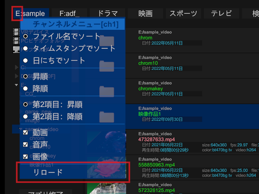Image resolution: width=259 pixels, height=194 pixels.
Task: Select ファイル名でソート radio button
Action: [x=25, y=36]
